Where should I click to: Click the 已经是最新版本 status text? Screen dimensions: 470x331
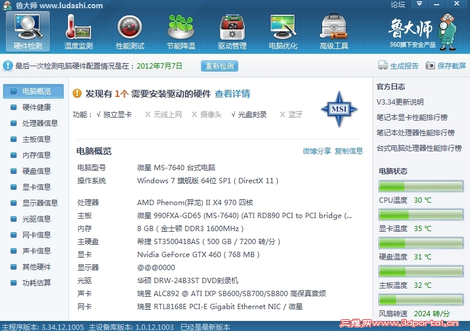click(x=205, y=327)
